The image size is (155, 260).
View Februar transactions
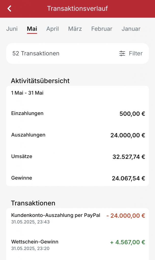click(102, 29)
